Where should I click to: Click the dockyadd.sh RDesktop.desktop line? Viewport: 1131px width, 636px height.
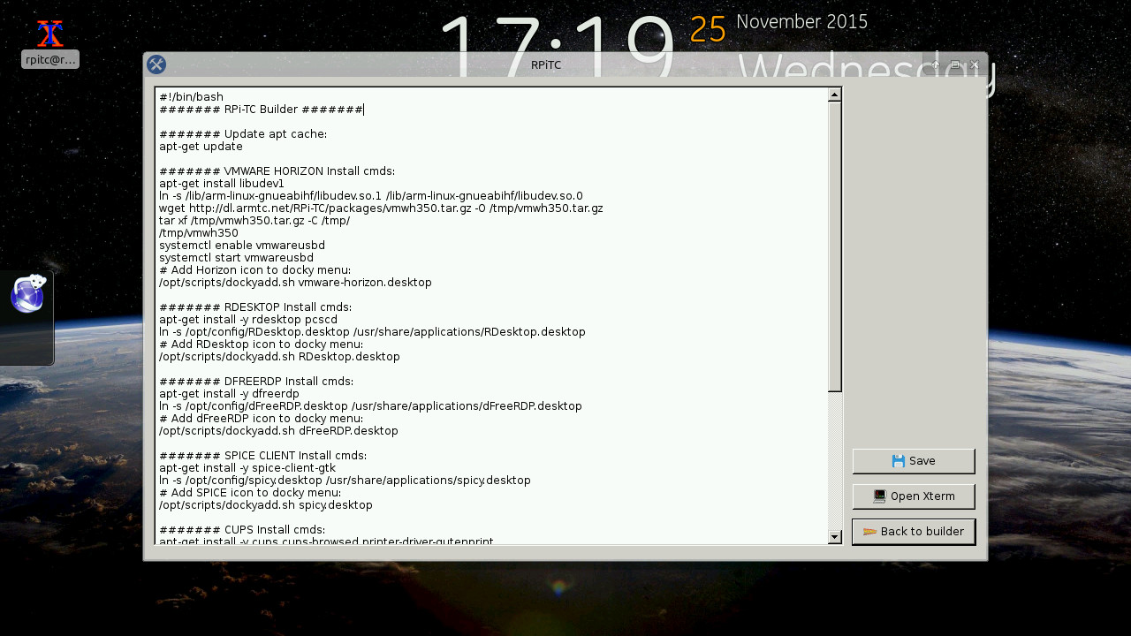click(279, 357)
